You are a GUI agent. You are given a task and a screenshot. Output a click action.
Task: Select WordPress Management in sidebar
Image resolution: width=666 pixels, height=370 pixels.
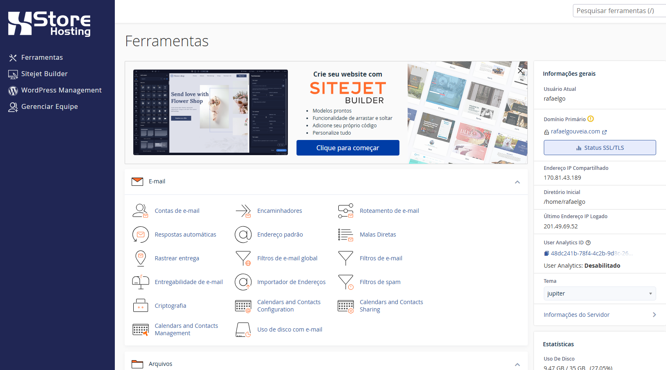61,90
